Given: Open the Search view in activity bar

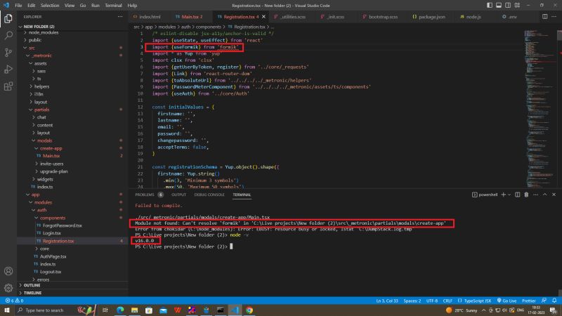Looking at the screenshot, I should [8, 35].
